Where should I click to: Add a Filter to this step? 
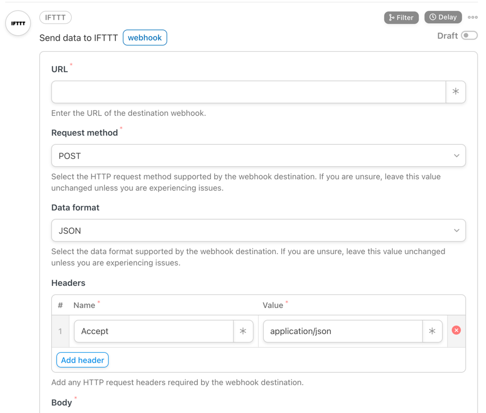click(401, 18)
